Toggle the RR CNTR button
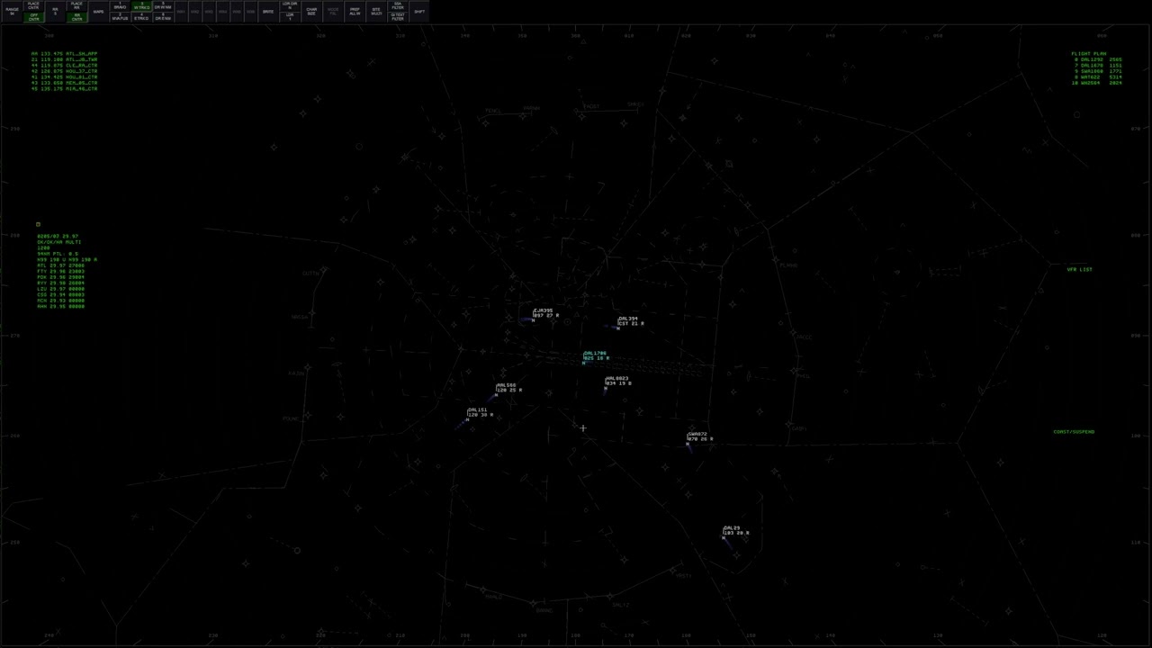1152x648 pixels. [76, 16]
